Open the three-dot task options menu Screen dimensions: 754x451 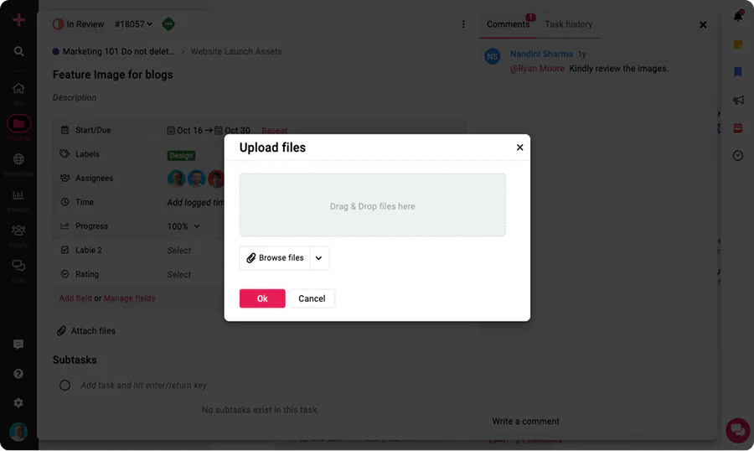(x=463, y=24)
